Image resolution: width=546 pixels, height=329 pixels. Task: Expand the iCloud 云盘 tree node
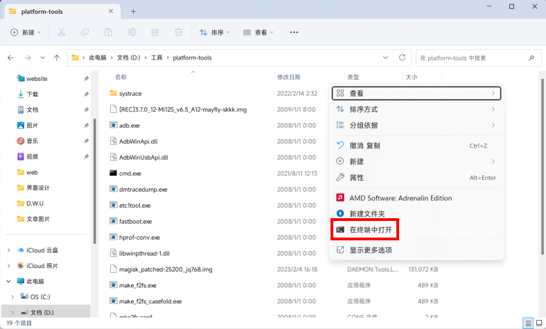point(8,250)
